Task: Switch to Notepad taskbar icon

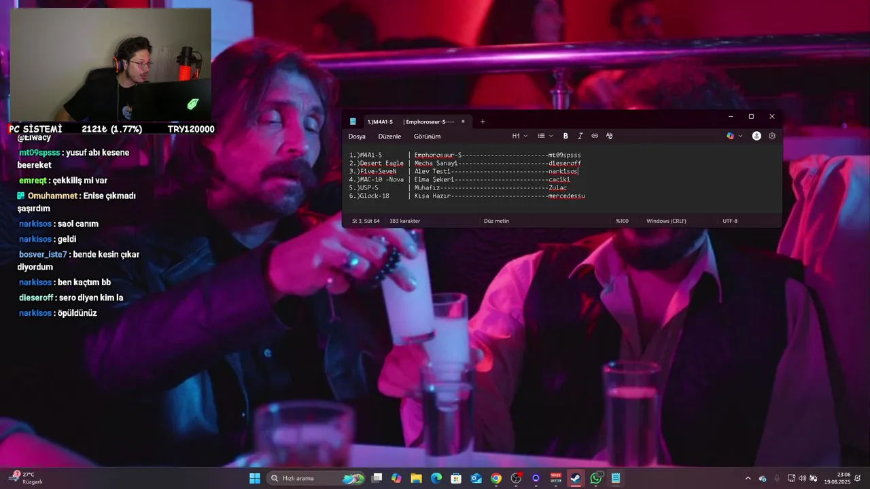Action: [616, 478]
